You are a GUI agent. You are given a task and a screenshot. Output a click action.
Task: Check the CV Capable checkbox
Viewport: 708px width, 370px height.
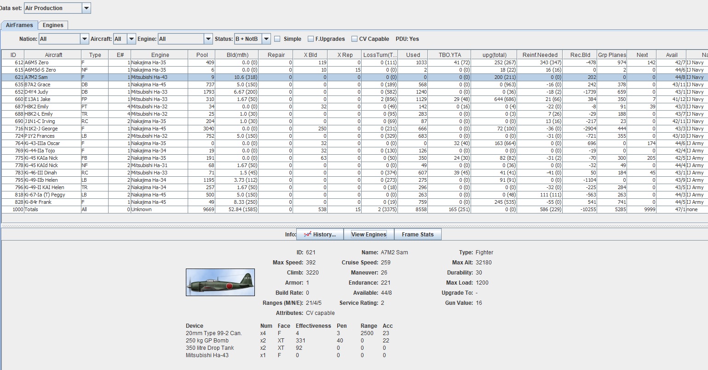point(354,39)
